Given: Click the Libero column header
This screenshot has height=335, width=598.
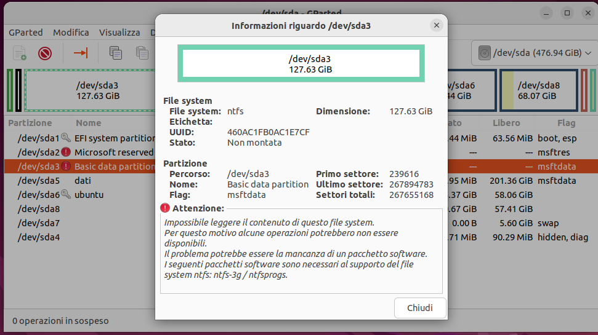Looking at the screenshot, I should click(x=506, y=123).
